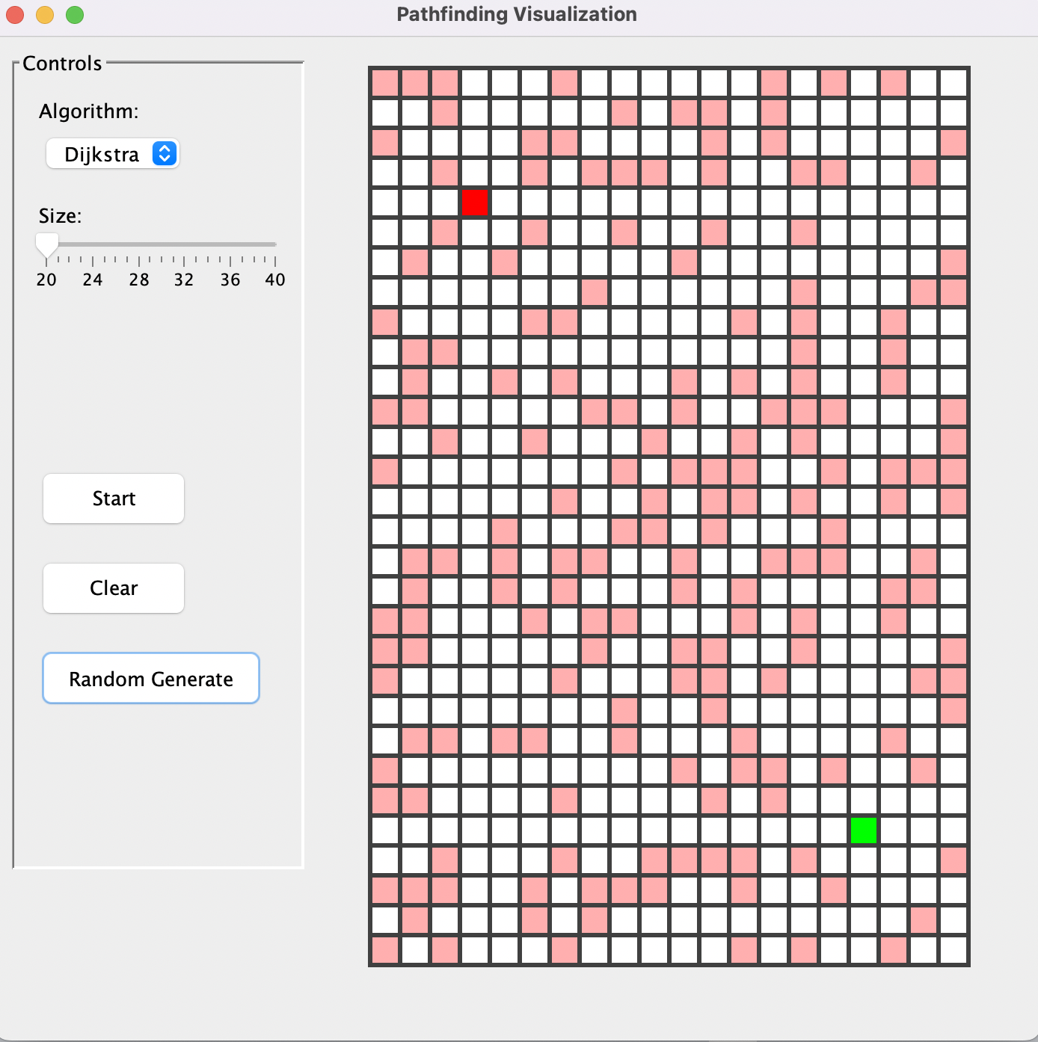Image resolution: width=1038 pixels, height=1042 pixels.
Task: Open the Algorithm dropdown showing Dijkstra
Action: tap(113, 154)
